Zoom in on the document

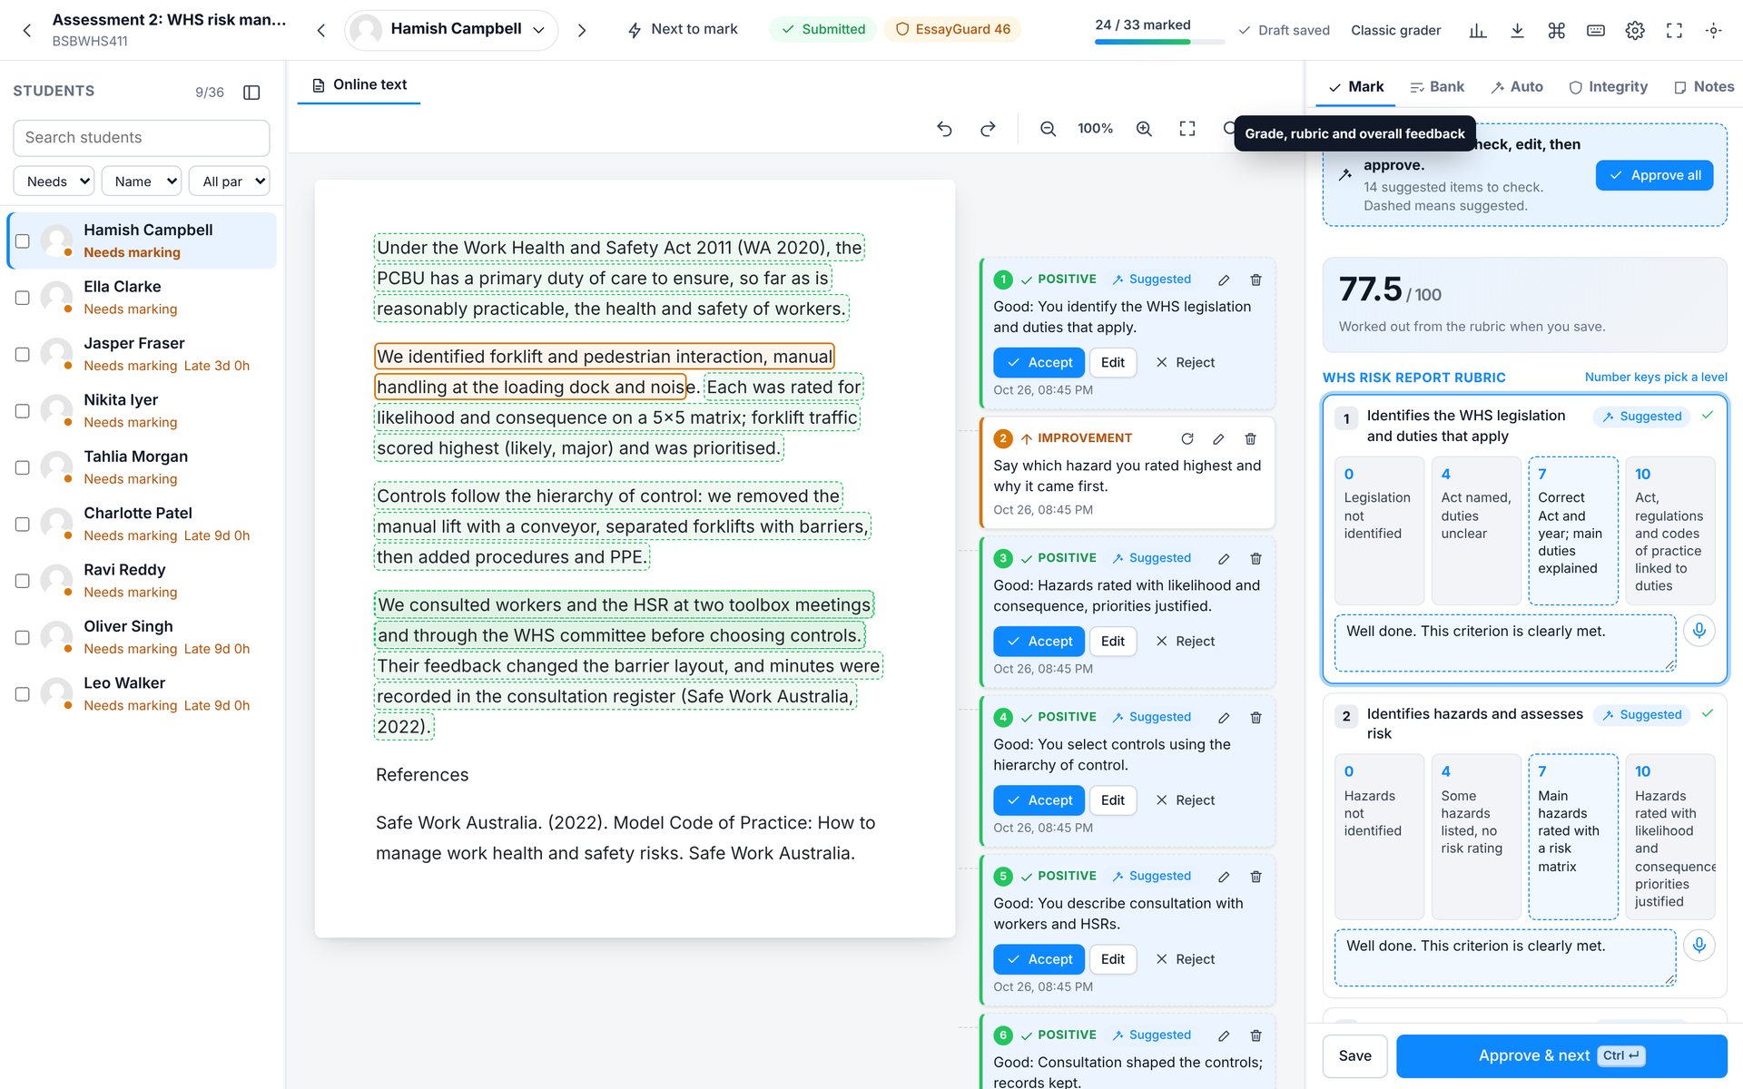tap(1144, 129)
